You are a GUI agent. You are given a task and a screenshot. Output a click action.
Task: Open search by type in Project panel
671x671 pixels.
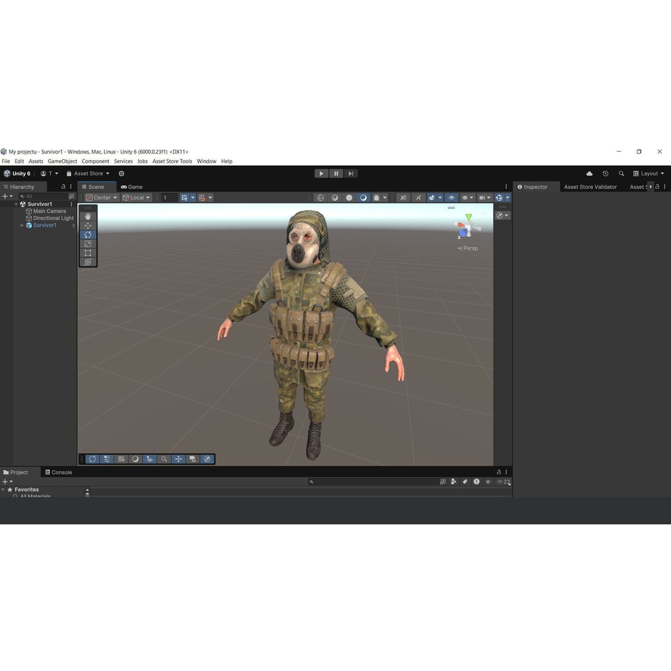click(x=454, y=482)
